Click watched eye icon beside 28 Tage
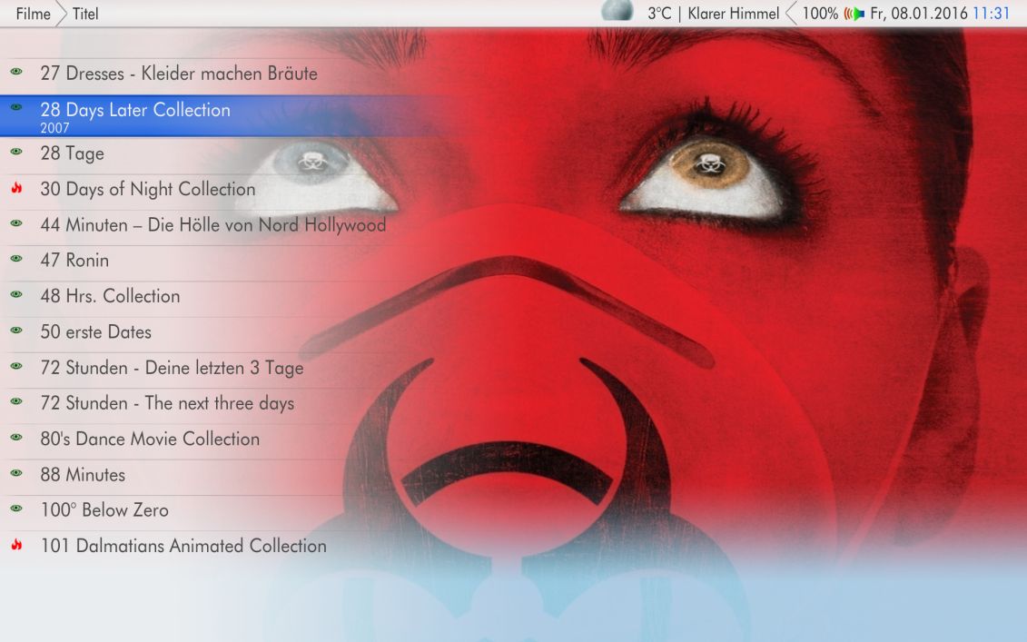 (x=16, y=152)
